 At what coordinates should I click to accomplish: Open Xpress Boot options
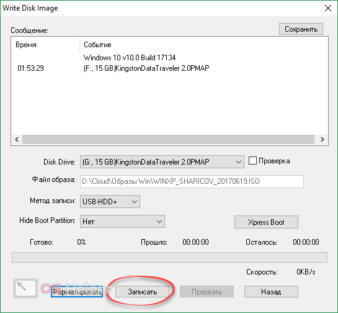(266, 222)
